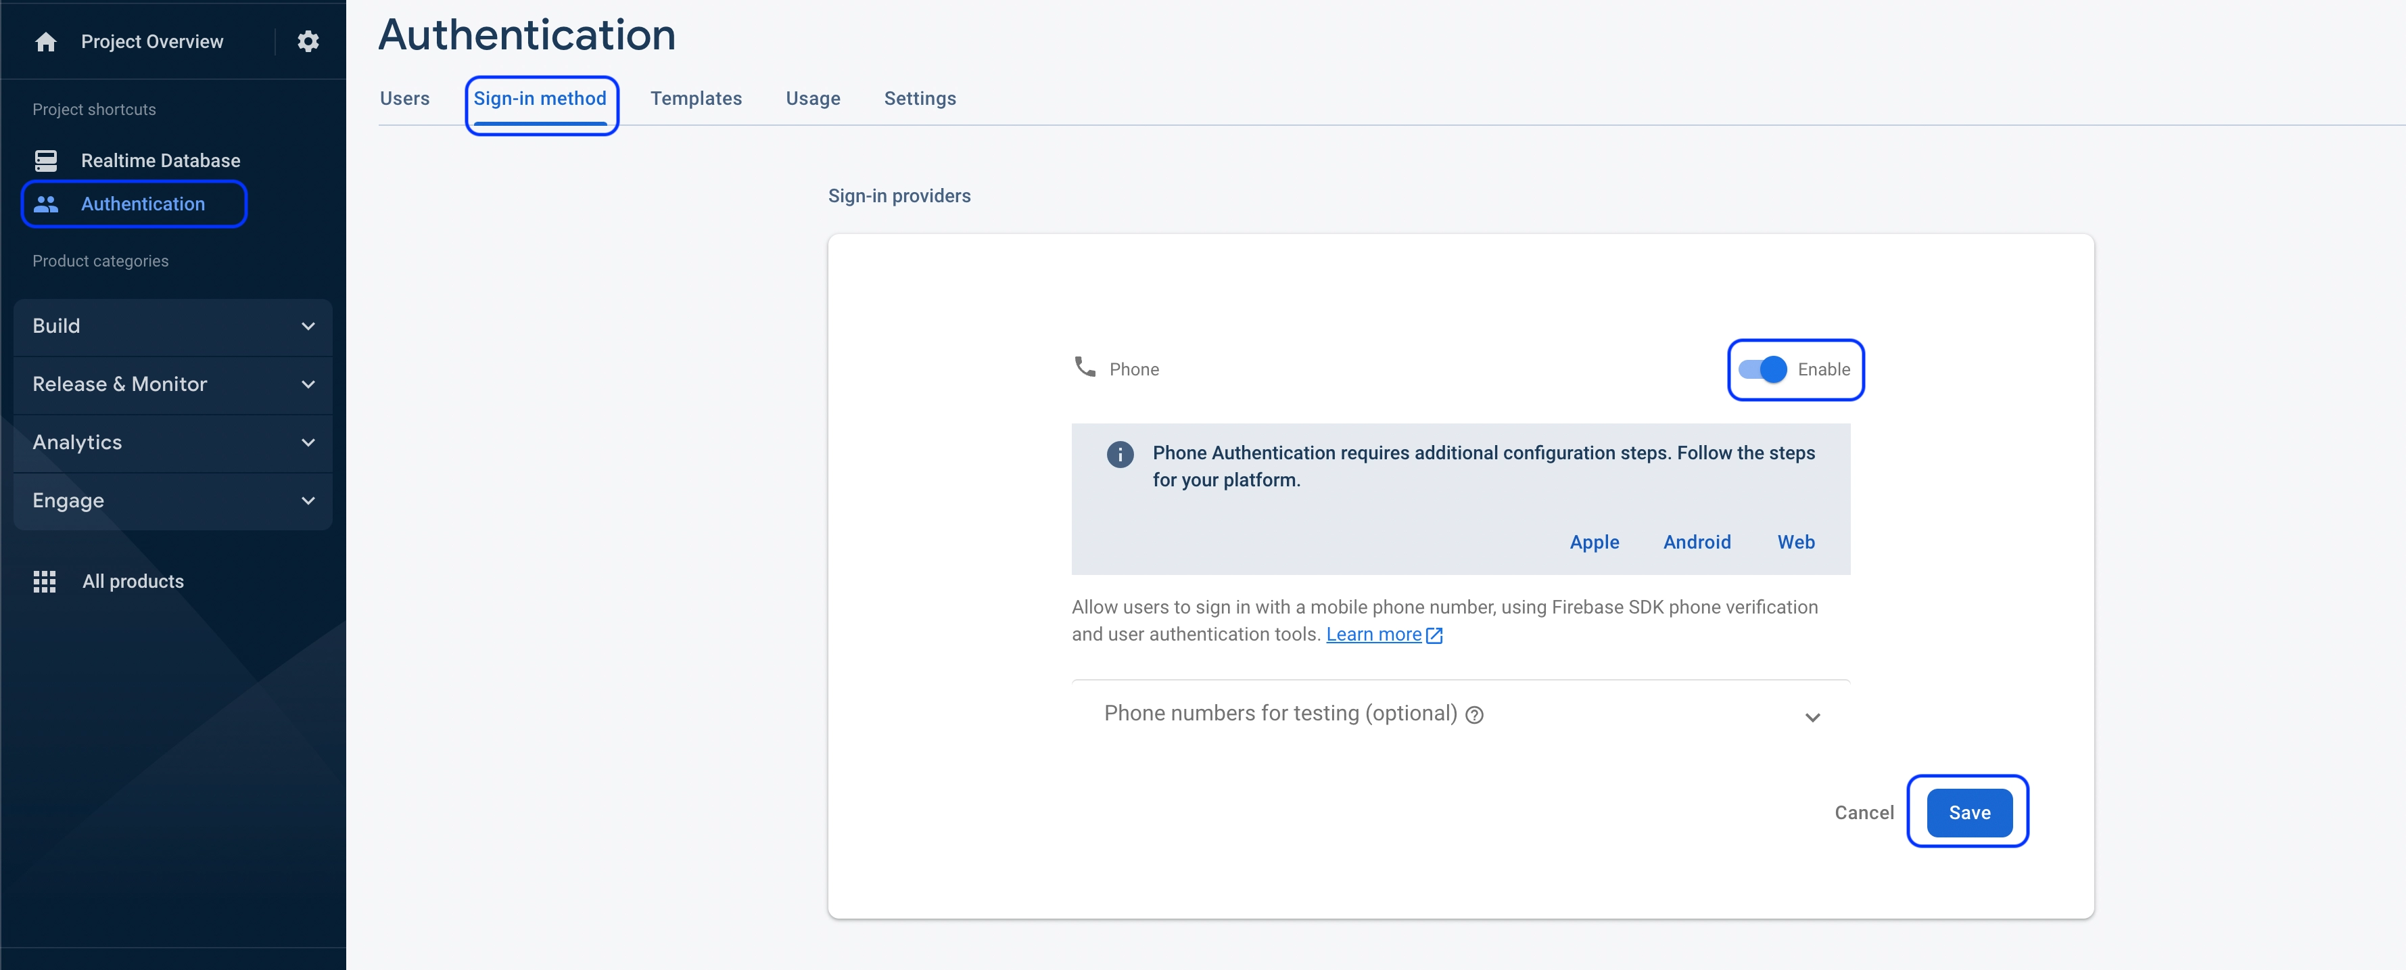
Task: Open Realtime Database shortcut
Action: 161,161
